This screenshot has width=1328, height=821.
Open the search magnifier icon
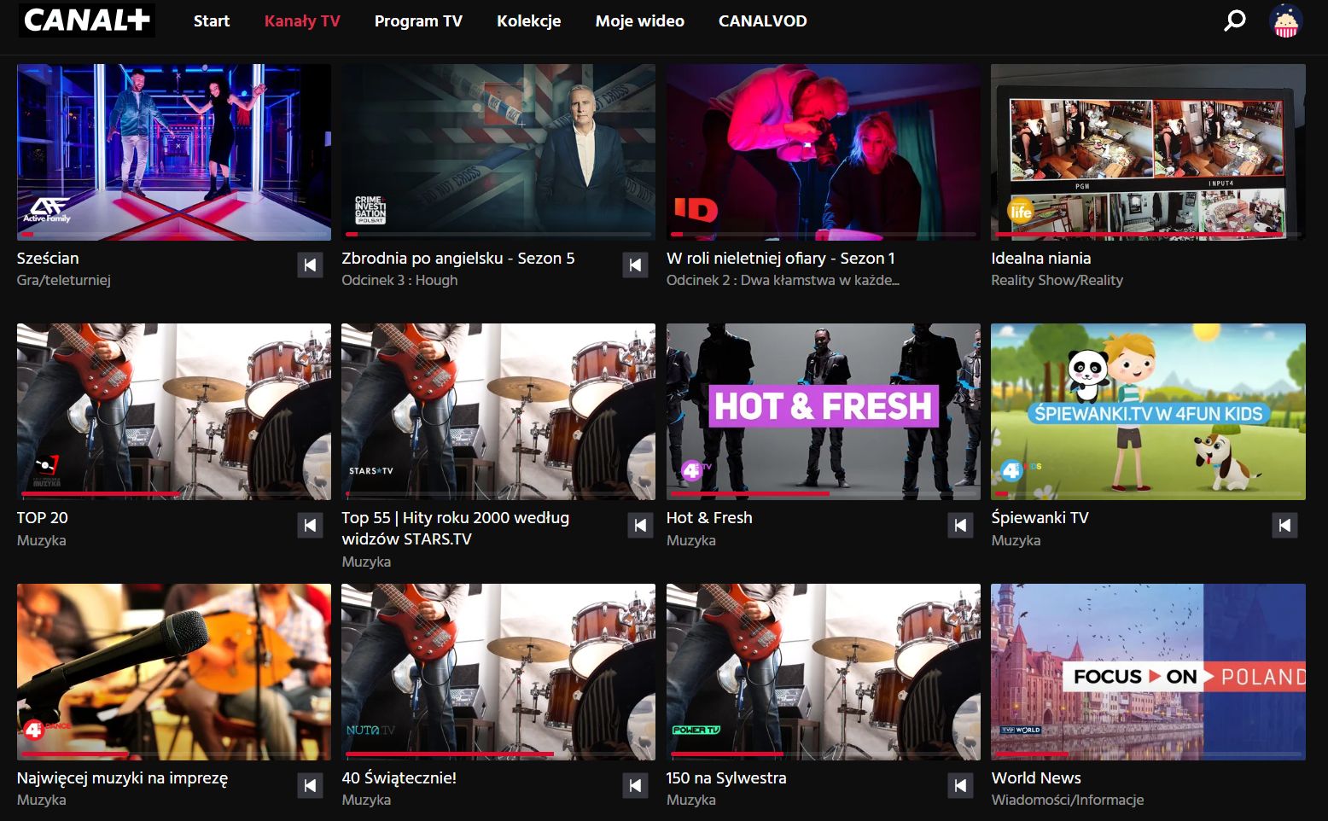click(1234, 20)
